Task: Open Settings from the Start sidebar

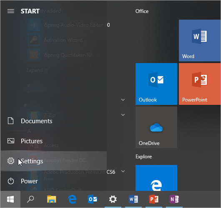Action: (53, 161)
